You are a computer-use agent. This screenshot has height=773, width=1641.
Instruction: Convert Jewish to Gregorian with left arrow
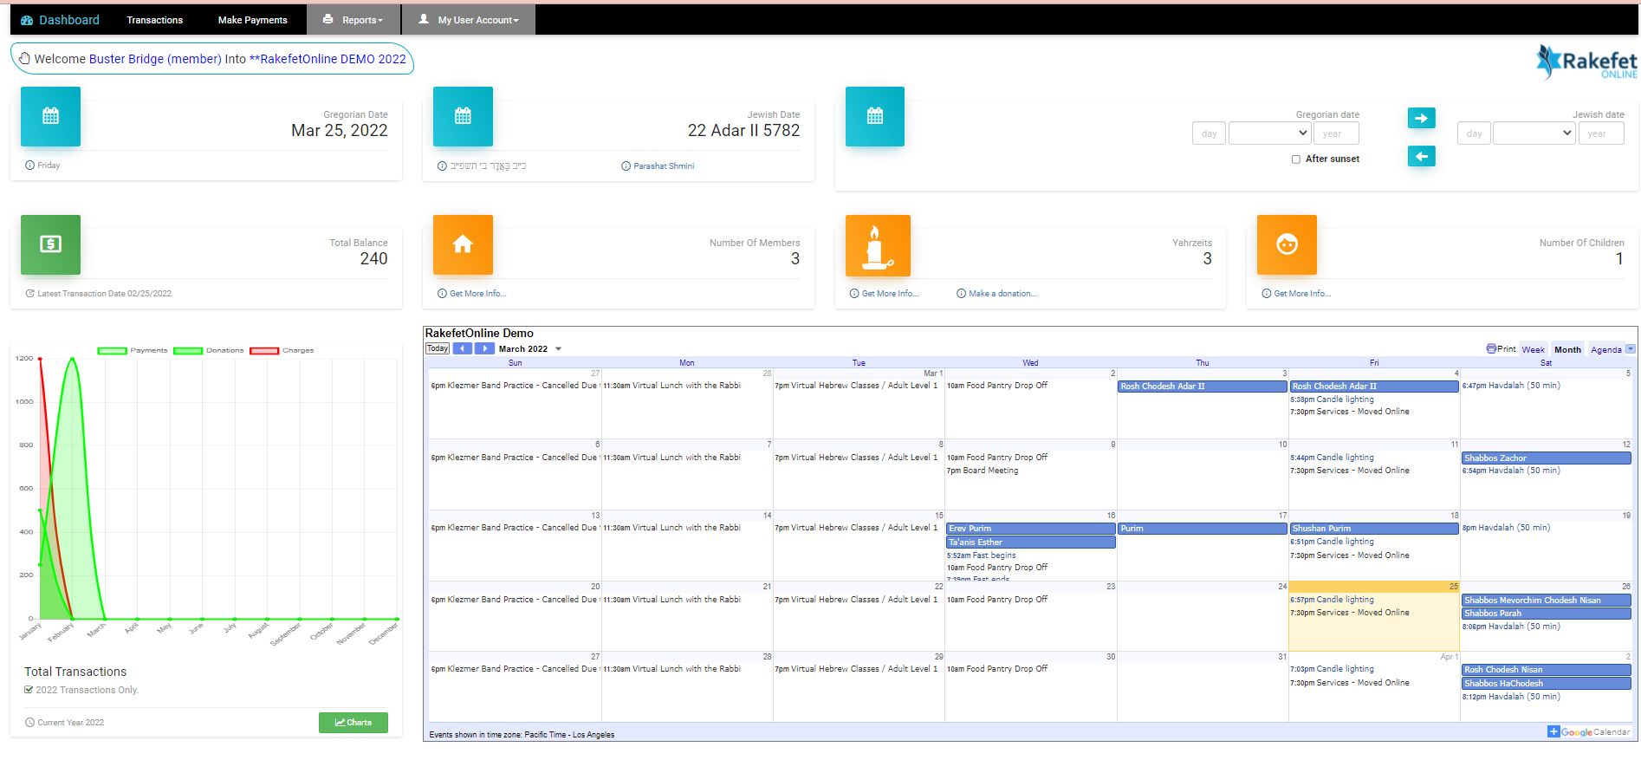(x=1421, y=156)
